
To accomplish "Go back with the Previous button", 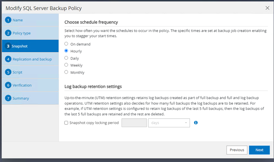I will [x=237, y=150].
